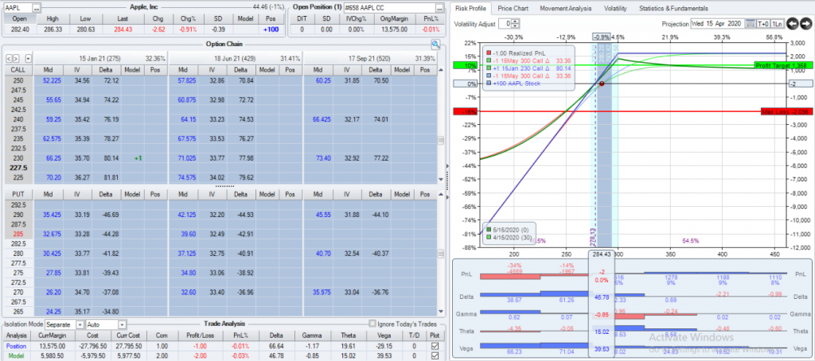
Task: Click the Volatility Adjust value field
Action: click(504, 23)
